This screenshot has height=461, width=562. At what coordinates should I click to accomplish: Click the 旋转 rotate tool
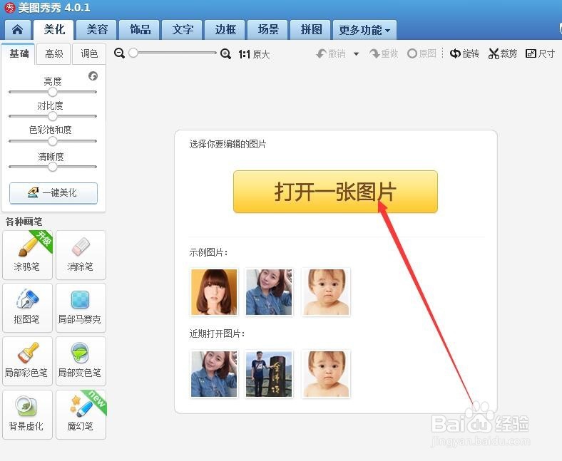[x=464, y=53]
